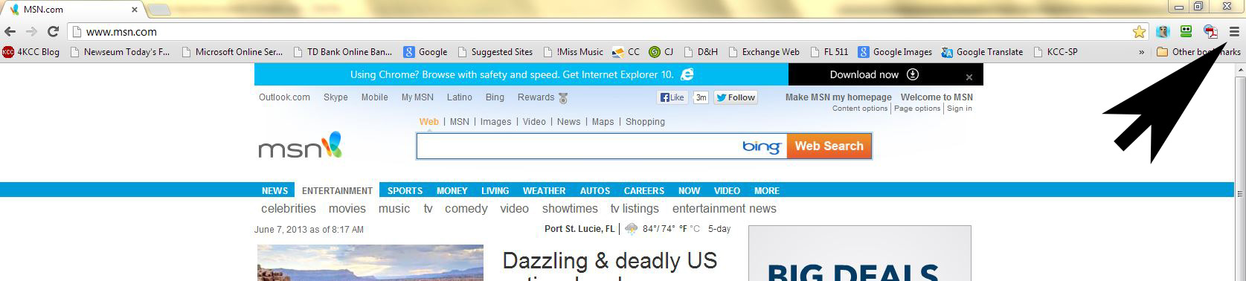Open the MORE navigation menu
This screenshot has height=281, width=1246.
point(766,191)
